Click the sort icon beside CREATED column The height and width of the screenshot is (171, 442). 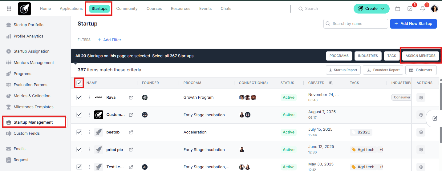(x=331, y=83)
